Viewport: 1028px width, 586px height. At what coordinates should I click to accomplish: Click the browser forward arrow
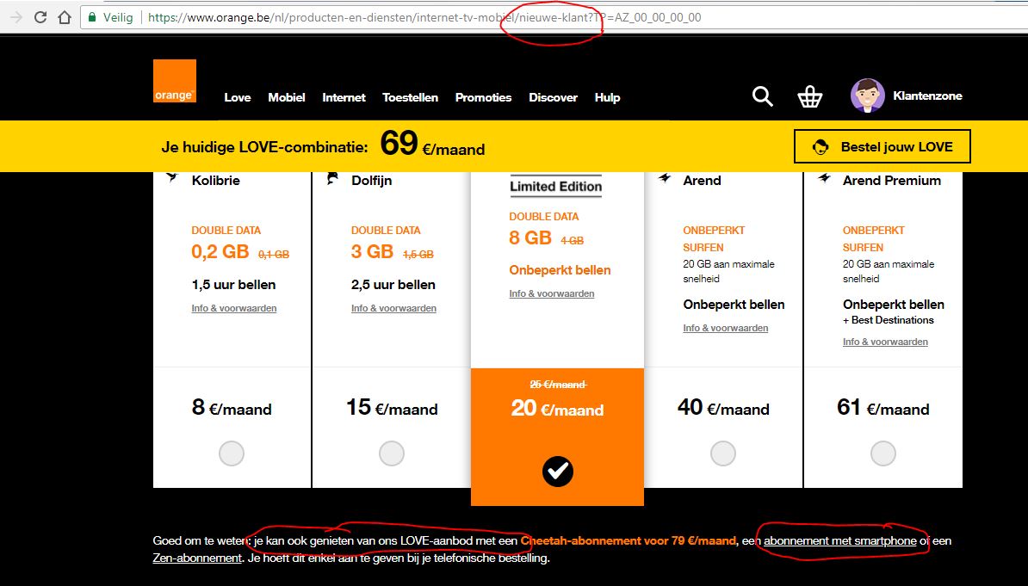point(16,18)
